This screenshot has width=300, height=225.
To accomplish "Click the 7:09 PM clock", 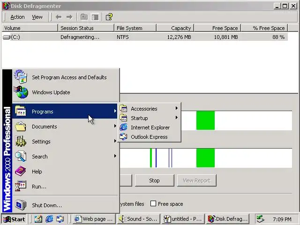I will point(282,219).
